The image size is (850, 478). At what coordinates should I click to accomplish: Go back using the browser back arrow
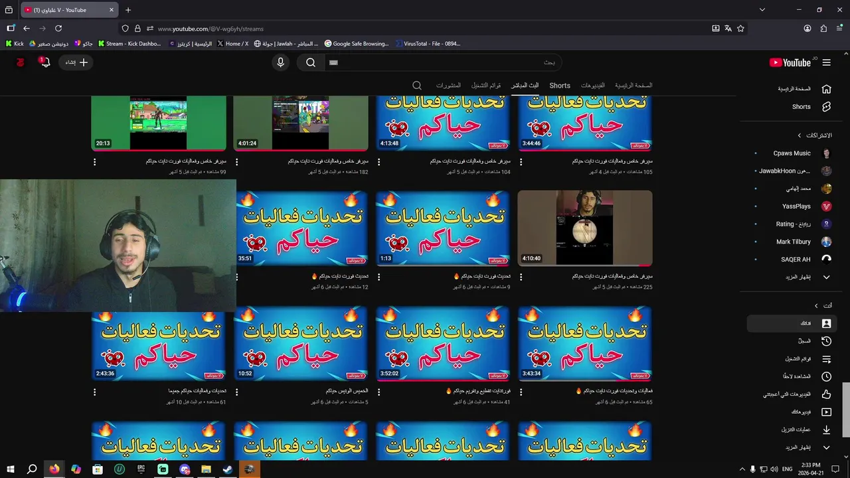tap(27, 29)
